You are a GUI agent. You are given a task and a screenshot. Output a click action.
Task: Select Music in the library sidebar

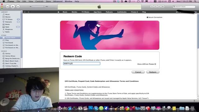coord(7,14)
